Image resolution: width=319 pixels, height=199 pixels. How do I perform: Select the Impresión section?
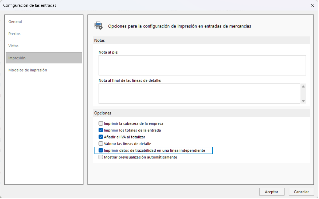(x=44, y=58)
